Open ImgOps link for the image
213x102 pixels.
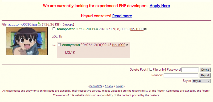69,25
